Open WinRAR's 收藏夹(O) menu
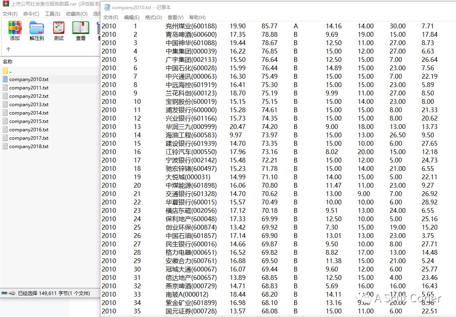The width and height of the screenshot is (456, 317). (77, 14)
